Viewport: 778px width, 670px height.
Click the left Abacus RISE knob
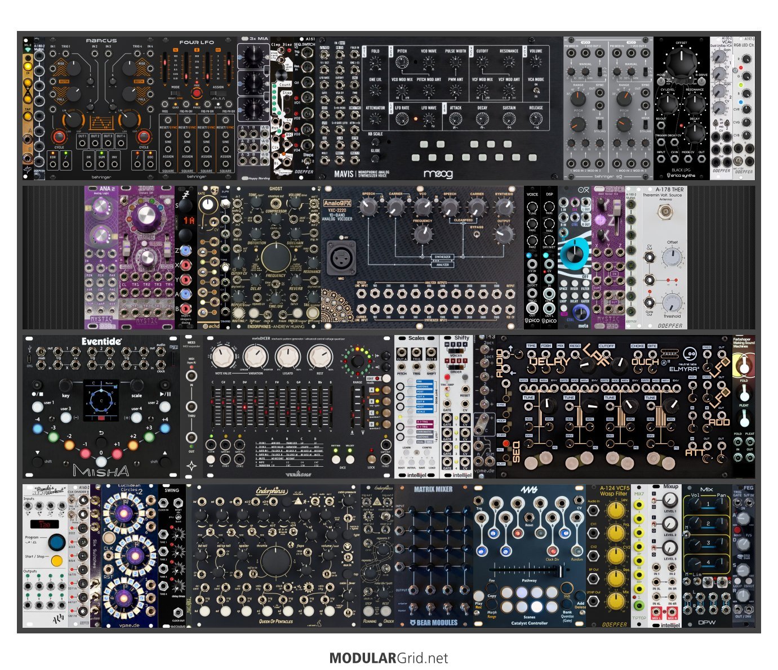pyautogui.click(x=74, y=69)
